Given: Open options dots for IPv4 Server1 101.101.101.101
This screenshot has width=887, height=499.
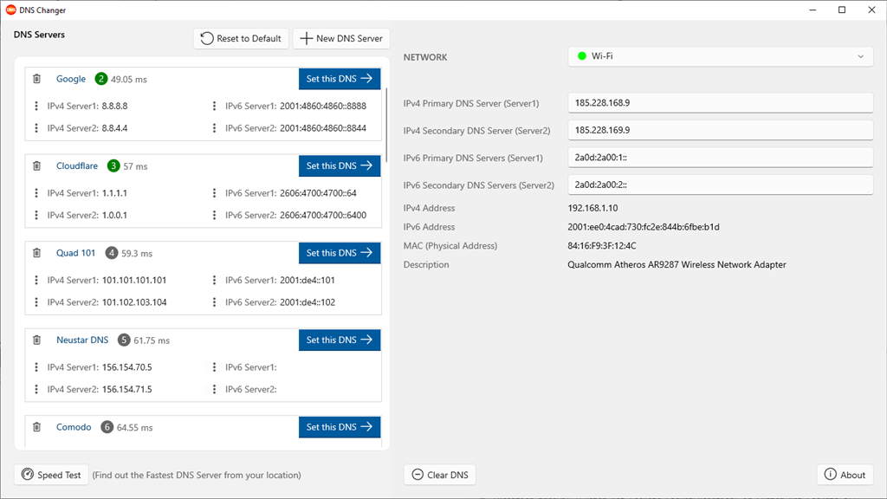Looking at the screenshot, I should coord(36,280).
